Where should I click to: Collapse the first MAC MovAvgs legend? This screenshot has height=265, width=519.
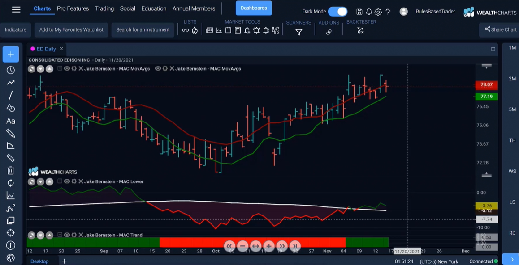click(60, 69)
